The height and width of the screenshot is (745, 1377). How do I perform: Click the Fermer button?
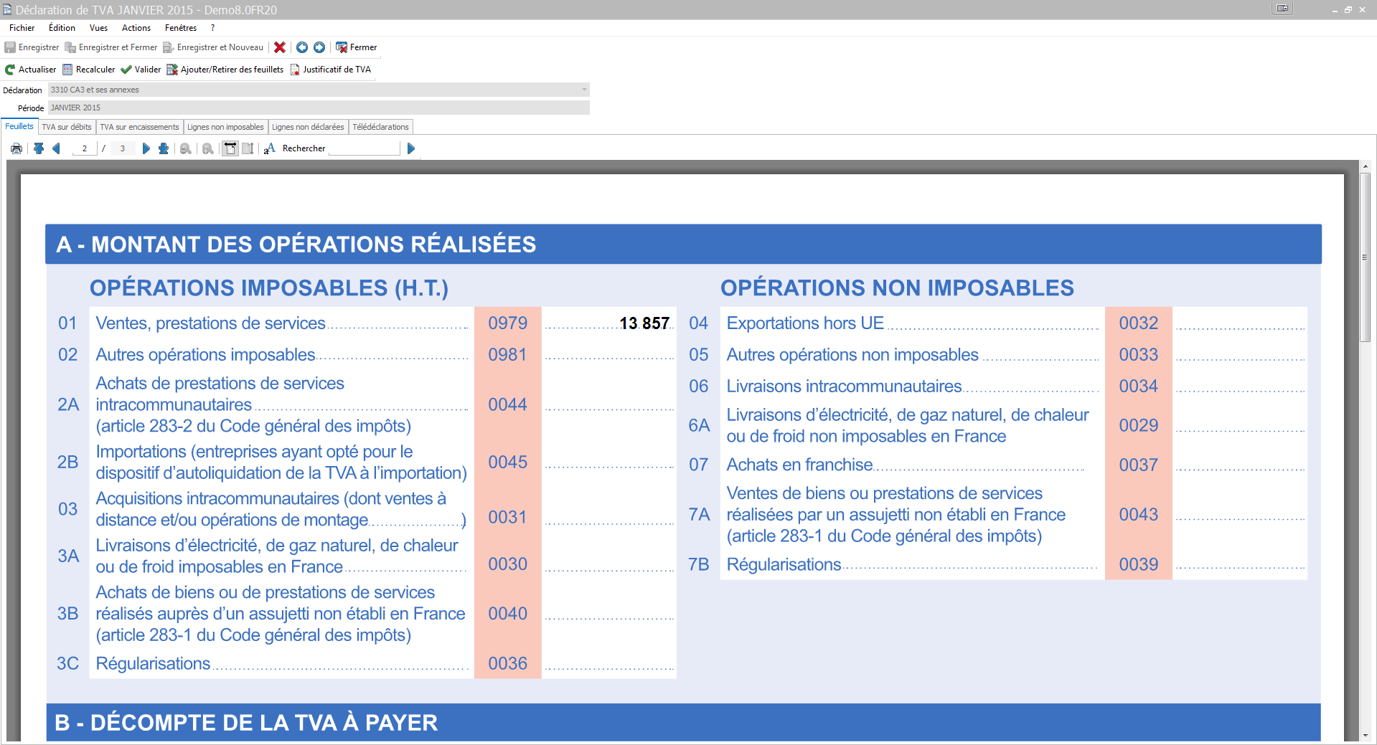357,47
